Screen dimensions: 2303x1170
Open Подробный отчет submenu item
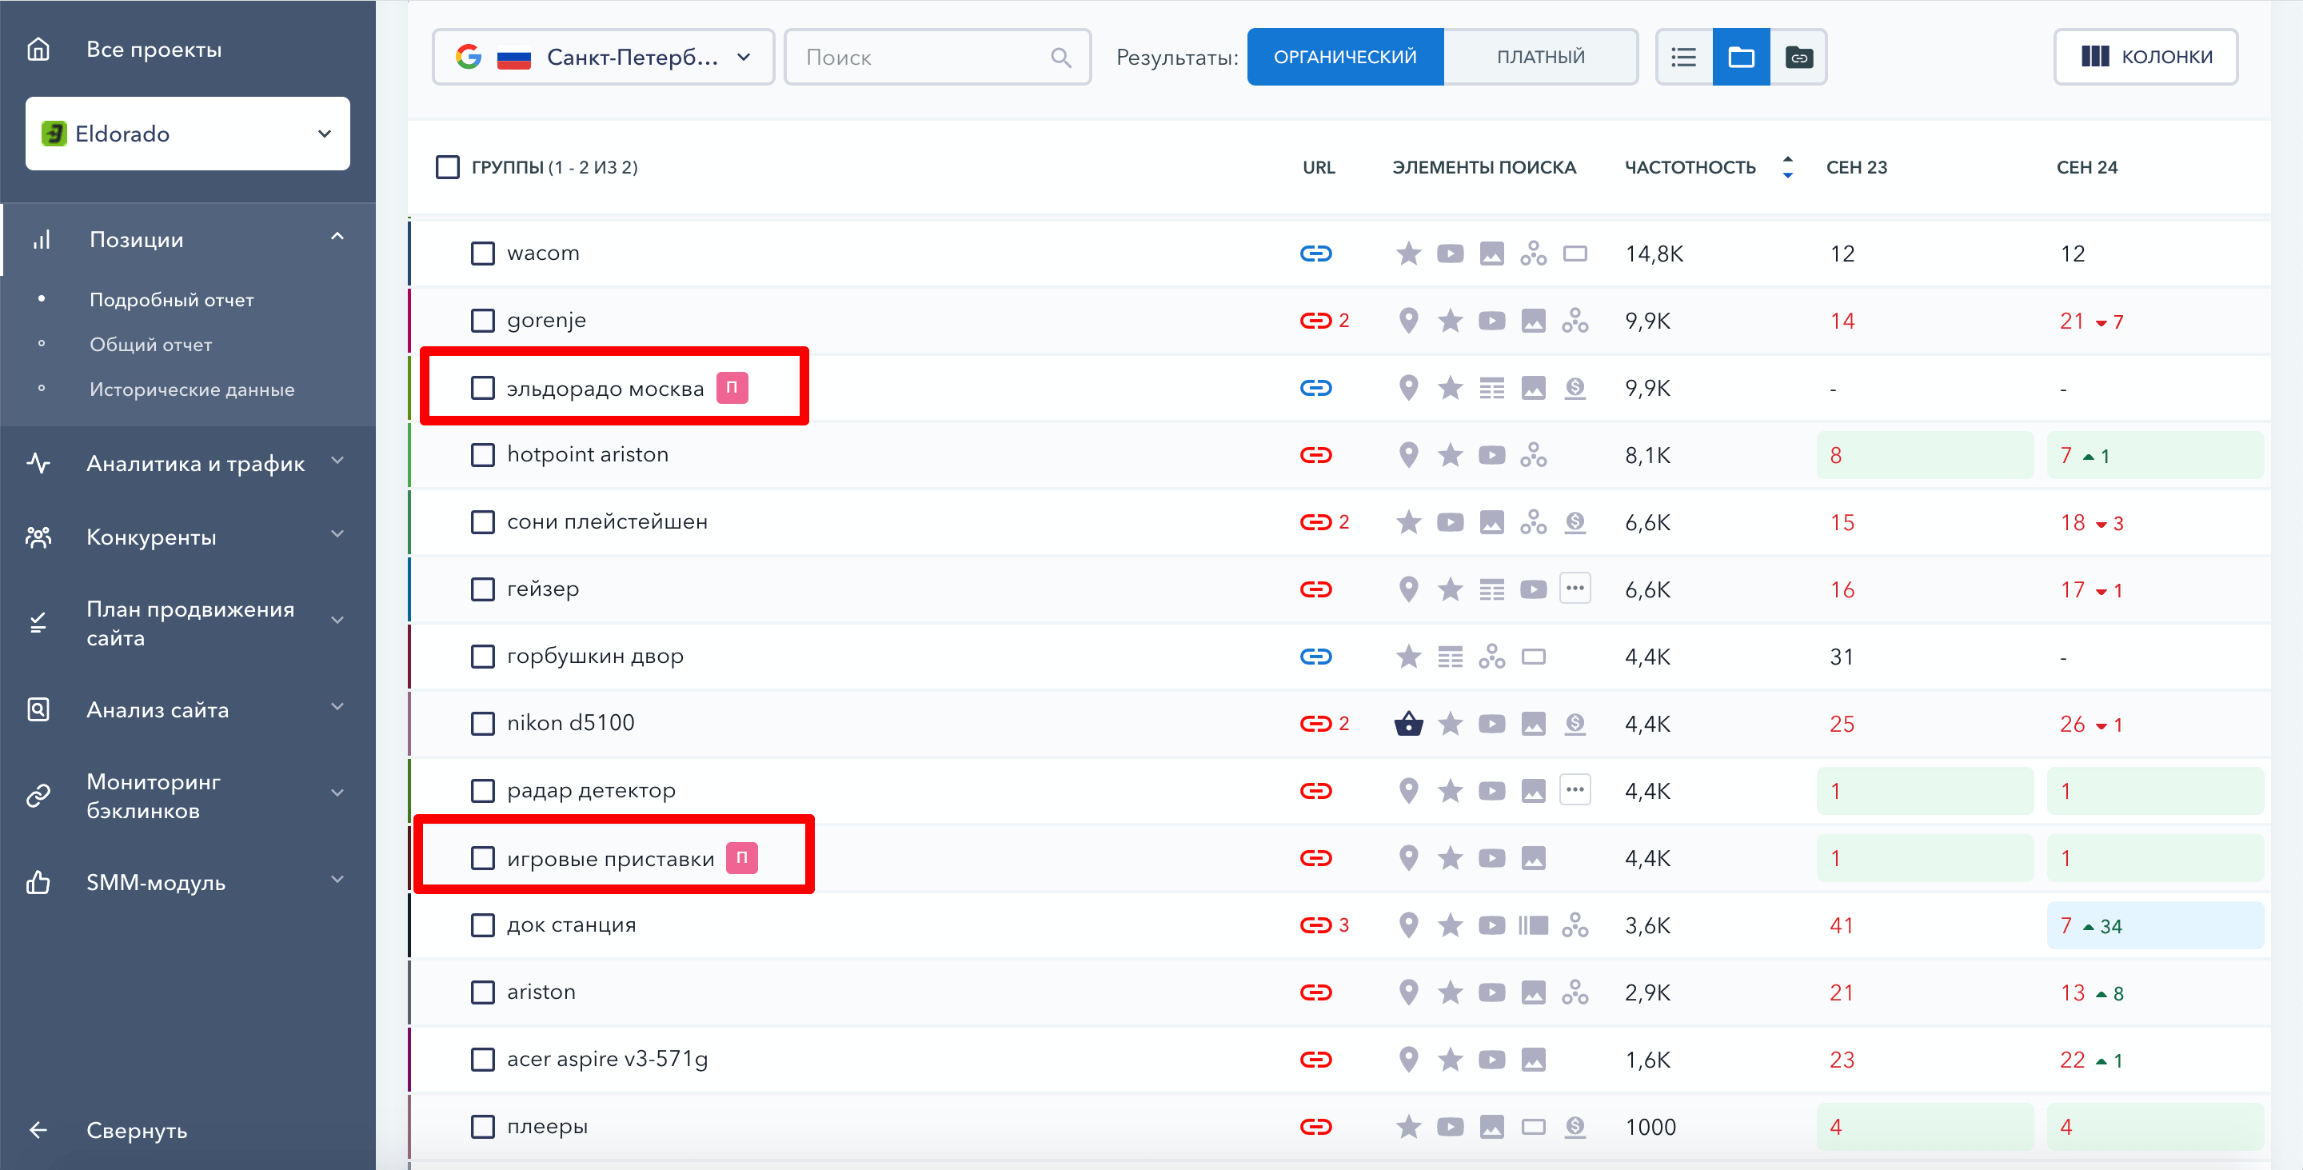click(x=172, y=301)
